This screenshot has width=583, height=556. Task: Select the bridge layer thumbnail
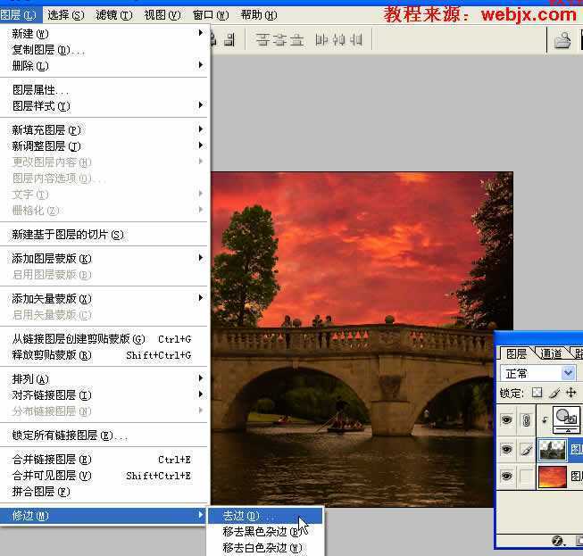pyautogui.click(x=553, y=450)
